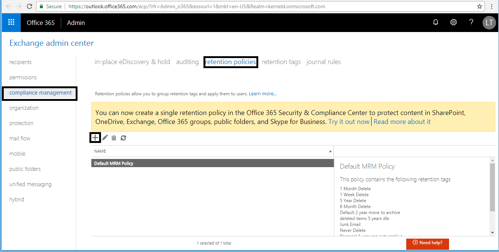Follow the Try it out now link
The image size is (499, 252).
coord(349,122)
